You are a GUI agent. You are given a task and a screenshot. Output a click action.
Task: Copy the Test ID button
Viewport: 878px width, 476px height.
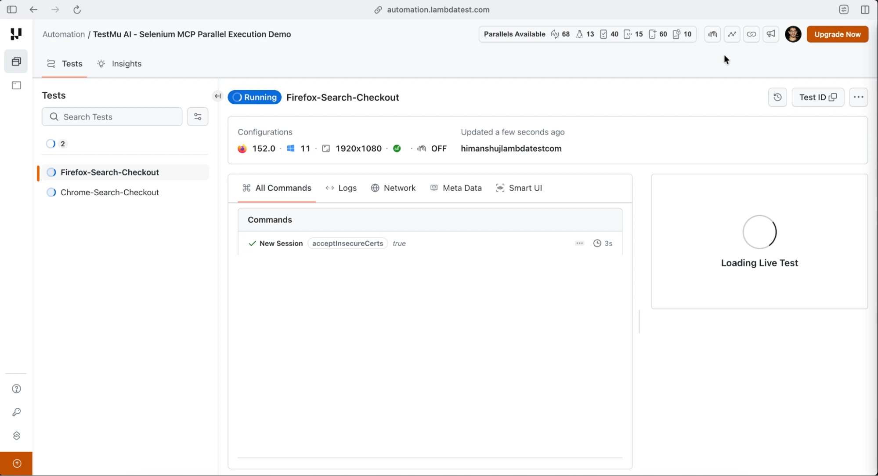click(x=818, y=97)
